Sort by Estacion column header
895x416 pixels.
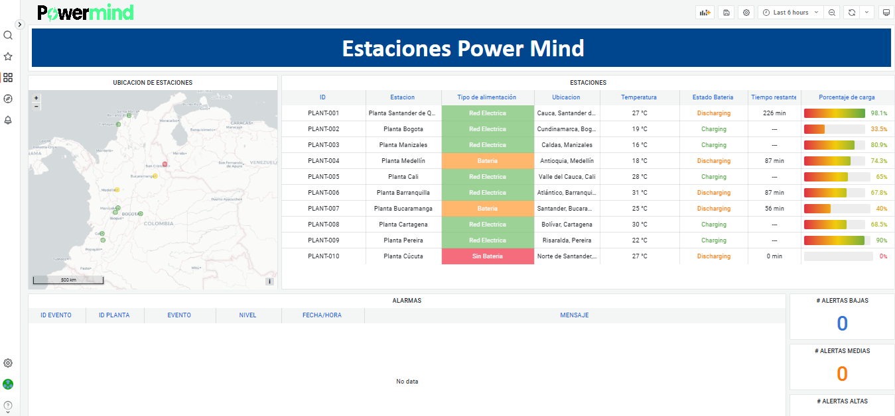pyautogui.click(x=403, y=97)
